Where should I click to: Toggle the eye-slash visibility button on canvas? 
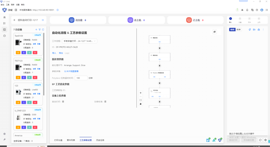pos(215,32)
